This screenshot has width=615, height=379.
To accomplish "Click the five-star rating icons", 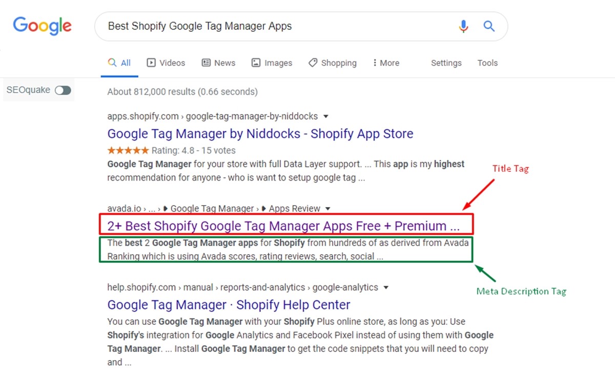I will coord(128,150).
